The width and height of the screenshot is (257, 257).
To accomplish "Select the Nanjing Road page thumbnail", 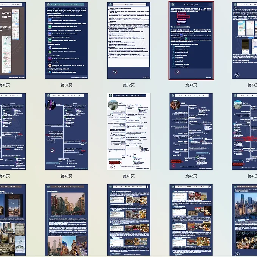I will [x=66, y=221].
